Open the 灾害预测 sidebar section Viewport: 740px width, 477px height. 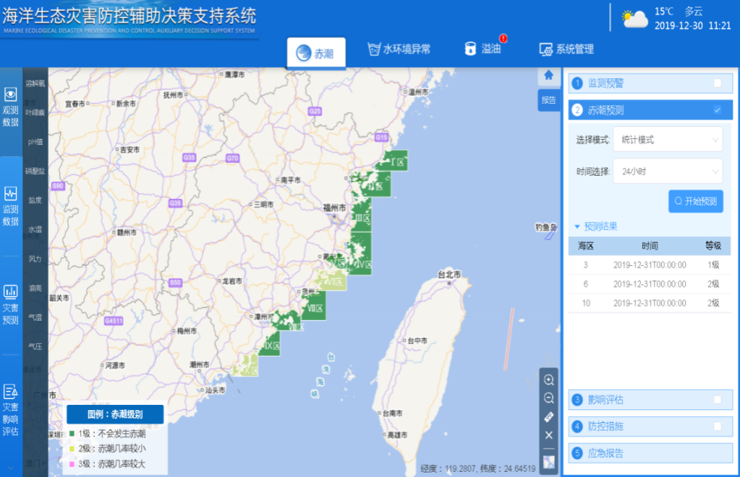(11, 303)
